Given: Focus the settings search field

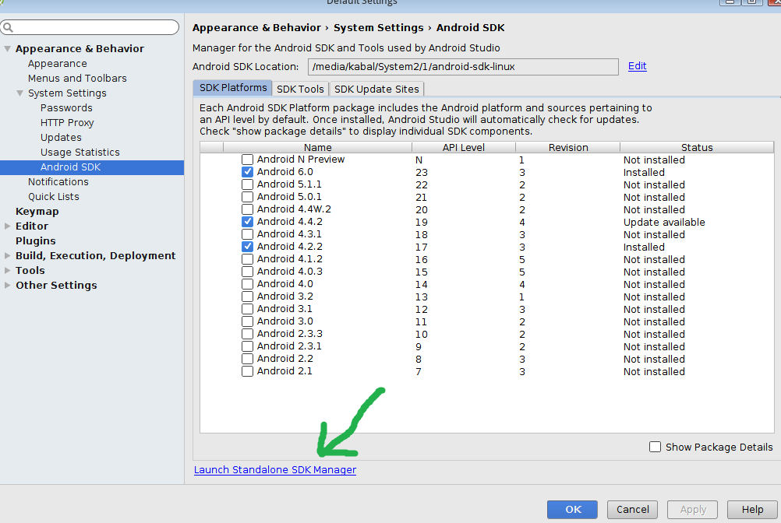Looking at the screenshot, I should click(90, 27).
